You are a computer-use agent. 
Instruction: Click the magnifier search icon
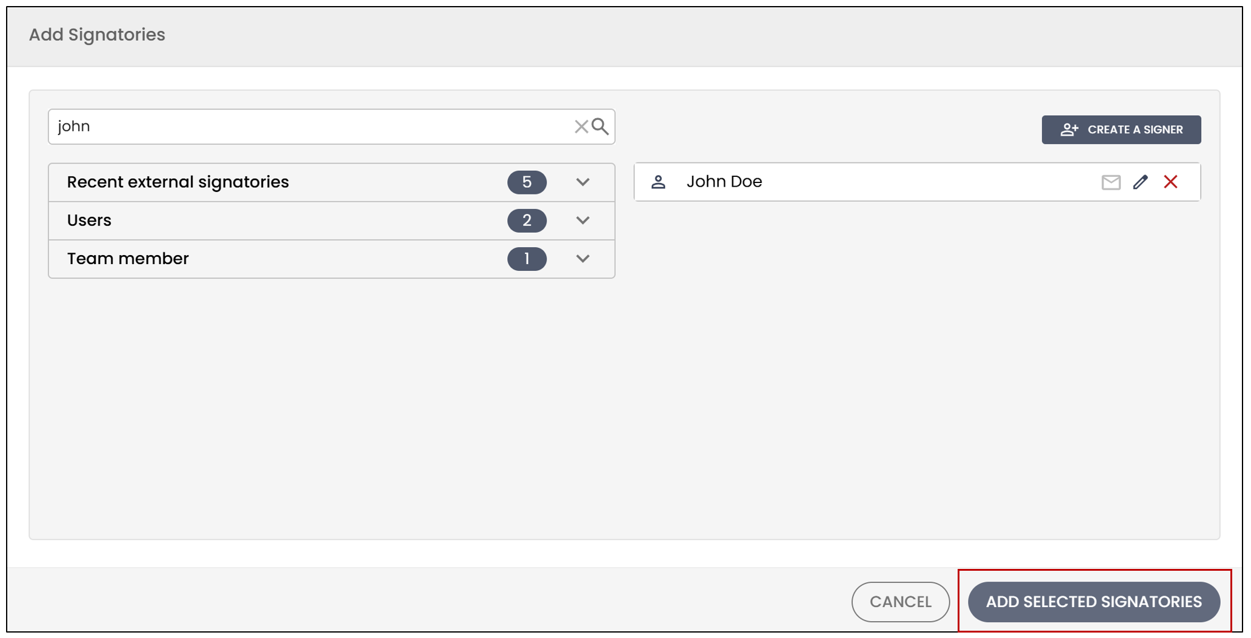tap(600, 126)
